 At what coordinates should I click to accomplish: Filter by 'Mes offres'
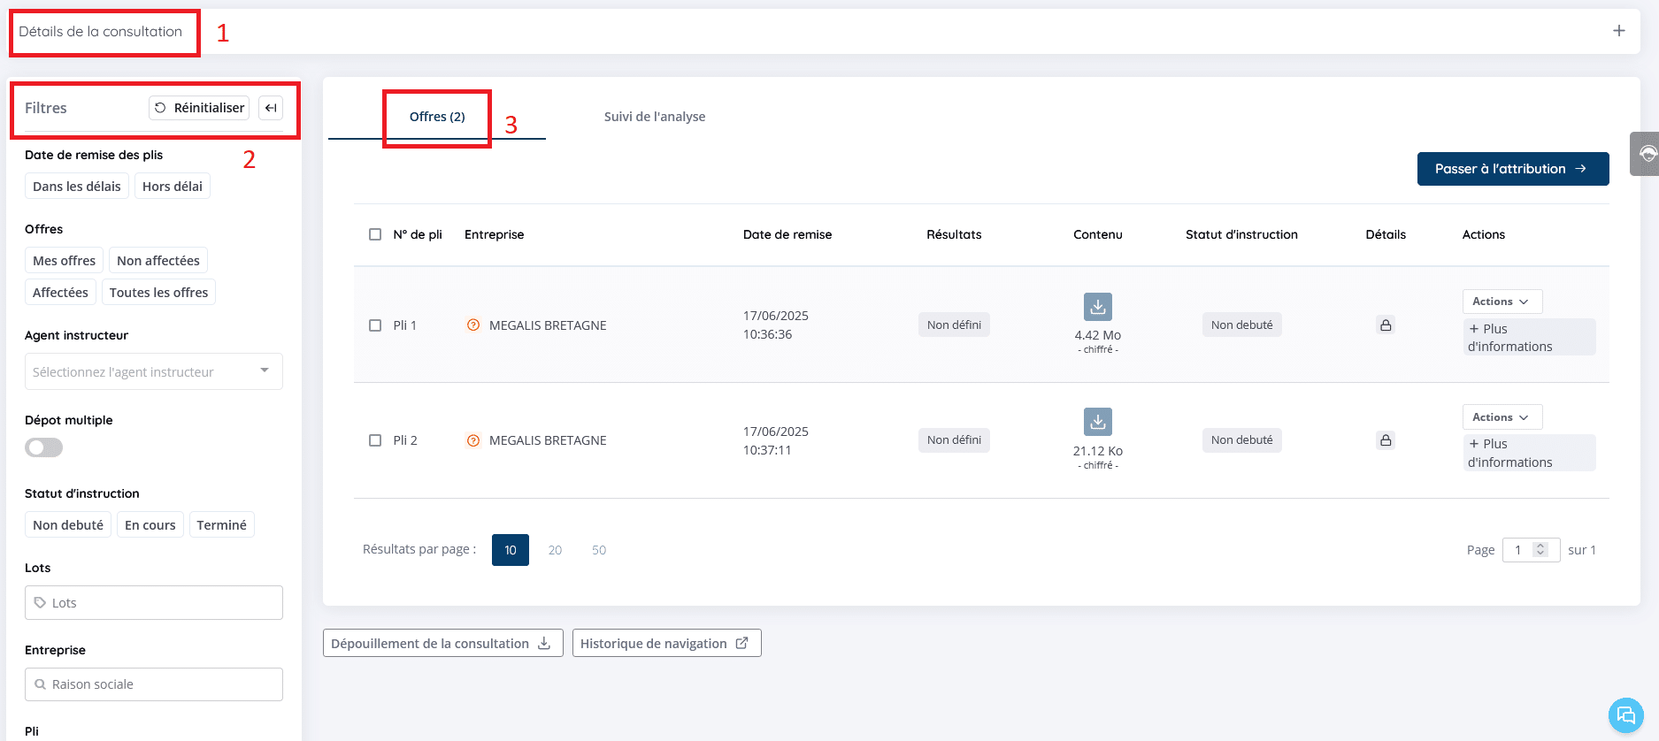[64, 261]
